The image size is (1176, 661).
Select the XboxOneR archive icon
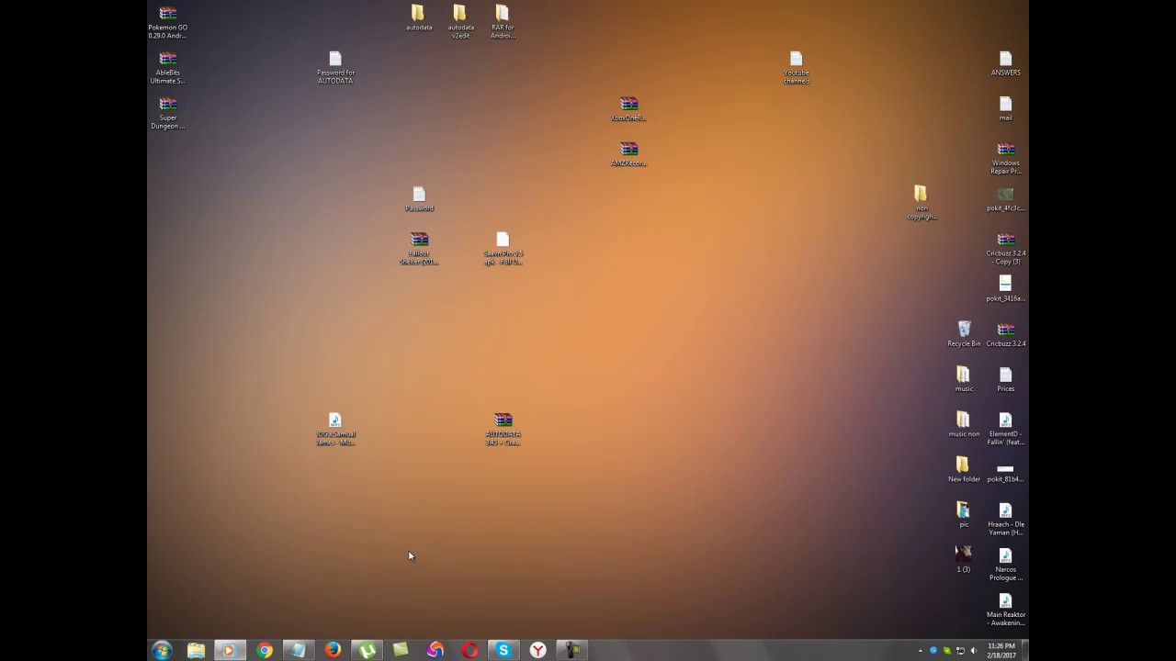[x=628, y=109]
